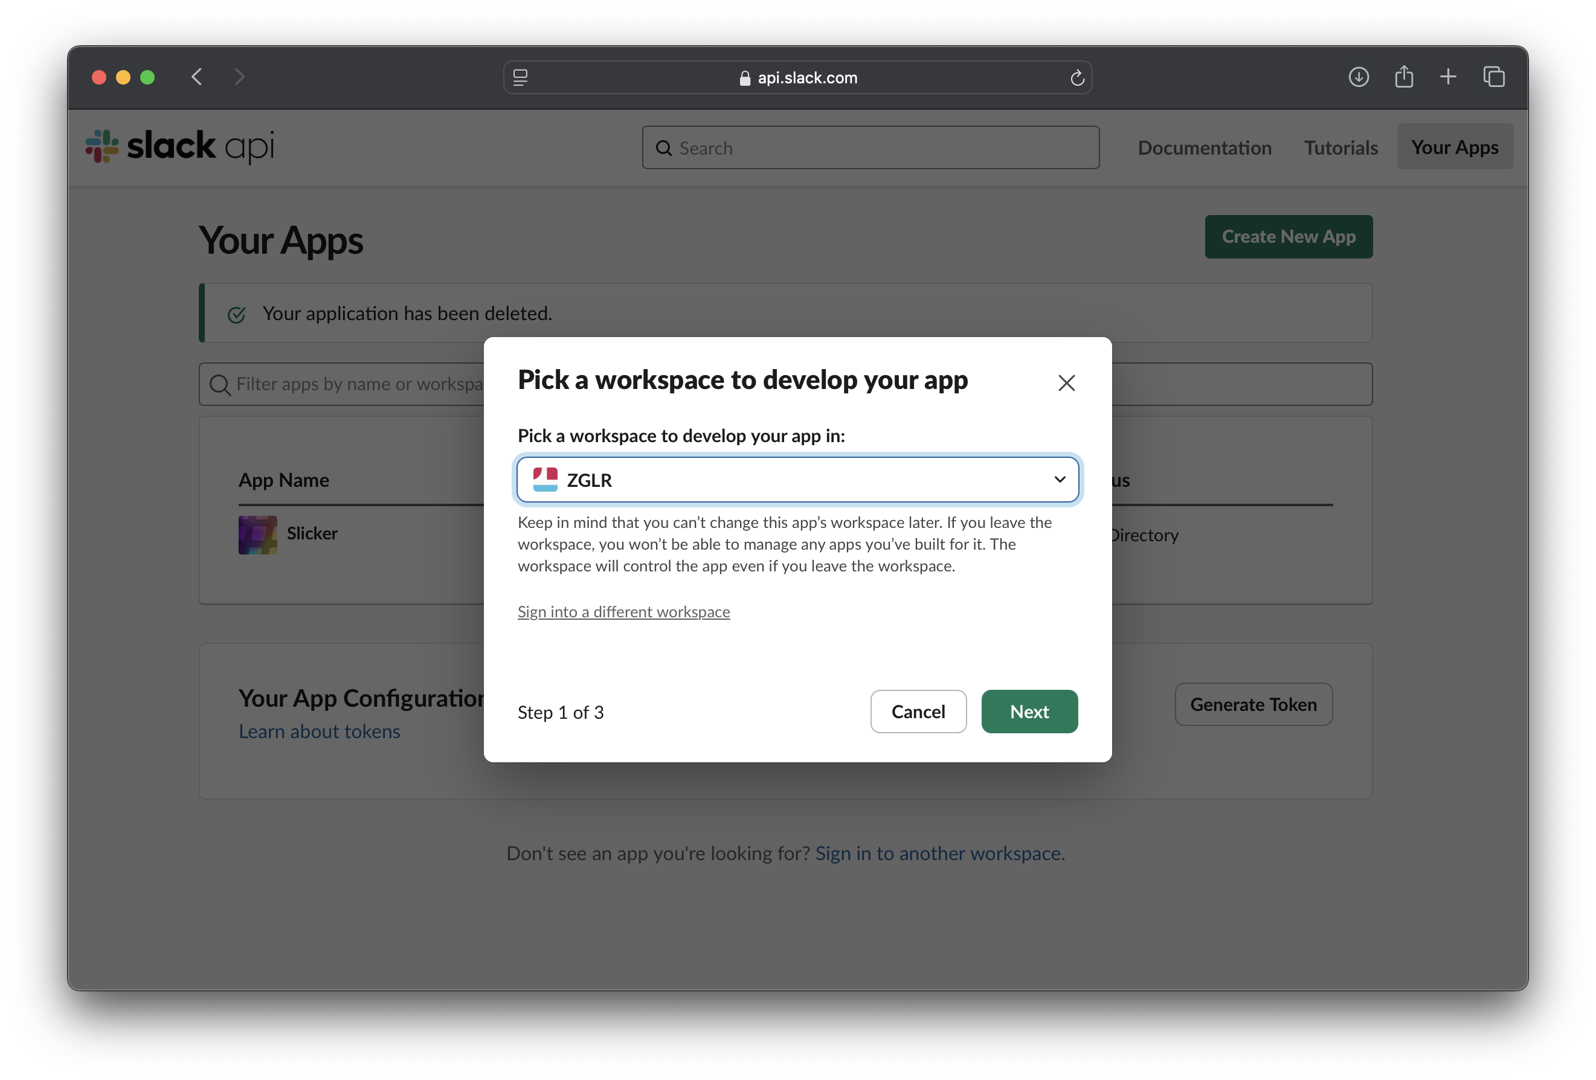Close the workspace picker dialog
Image resolution: width=1596 pixels, height=1080 pixels.
coord(1066,382)
